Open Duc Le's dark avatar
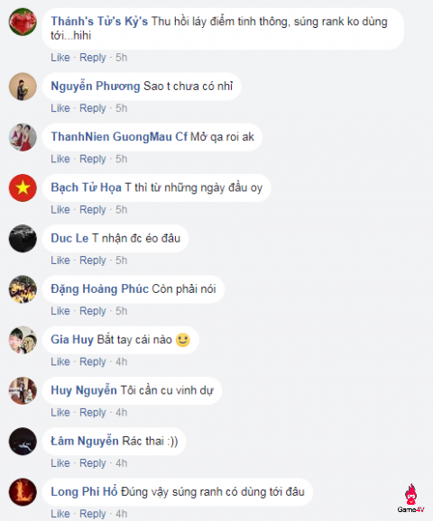This screenshot has width=433, height=521. pos(23,238)
